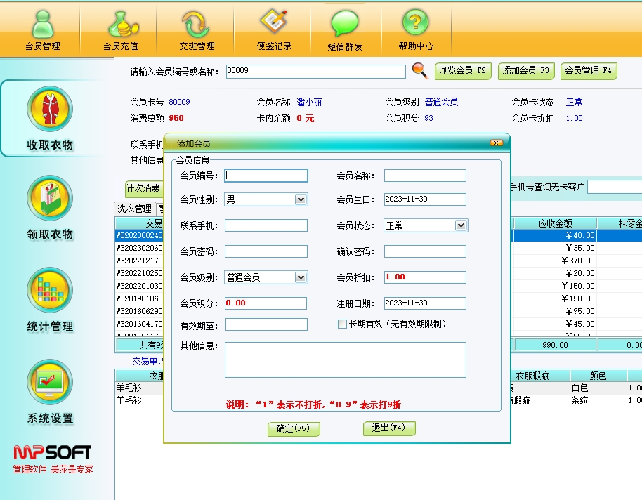Click the 会员编号 input field
The height and width of the screenshot is (500, 642).
pos(266,176)
